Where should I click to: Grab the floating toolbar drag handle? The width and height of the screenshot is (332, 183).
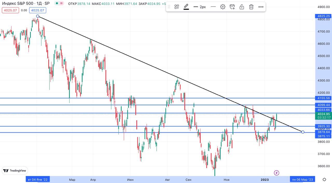pyautogui.click(x=169, y=7)
